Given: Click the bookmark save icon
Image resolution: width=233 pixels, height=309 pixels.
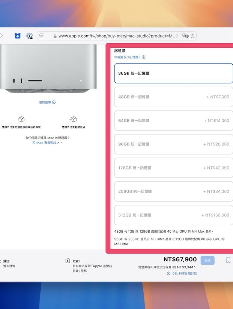Looking at the screenshot, I should click(228, 260).
